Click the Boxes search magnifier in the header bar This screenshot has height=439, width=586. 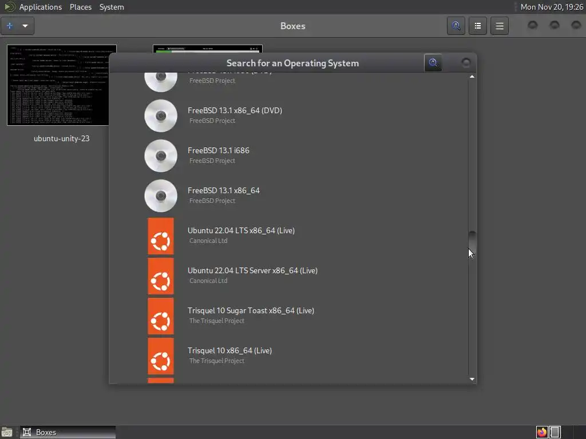[456, 26]
